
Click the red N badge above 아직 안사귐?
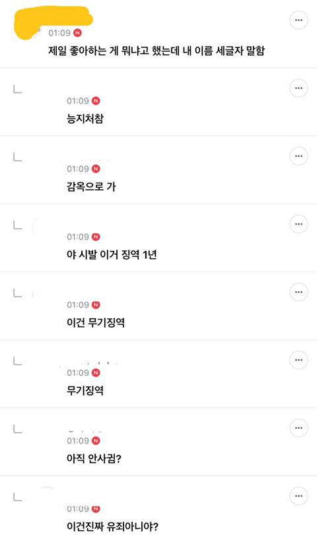click(x=96, y=441)
